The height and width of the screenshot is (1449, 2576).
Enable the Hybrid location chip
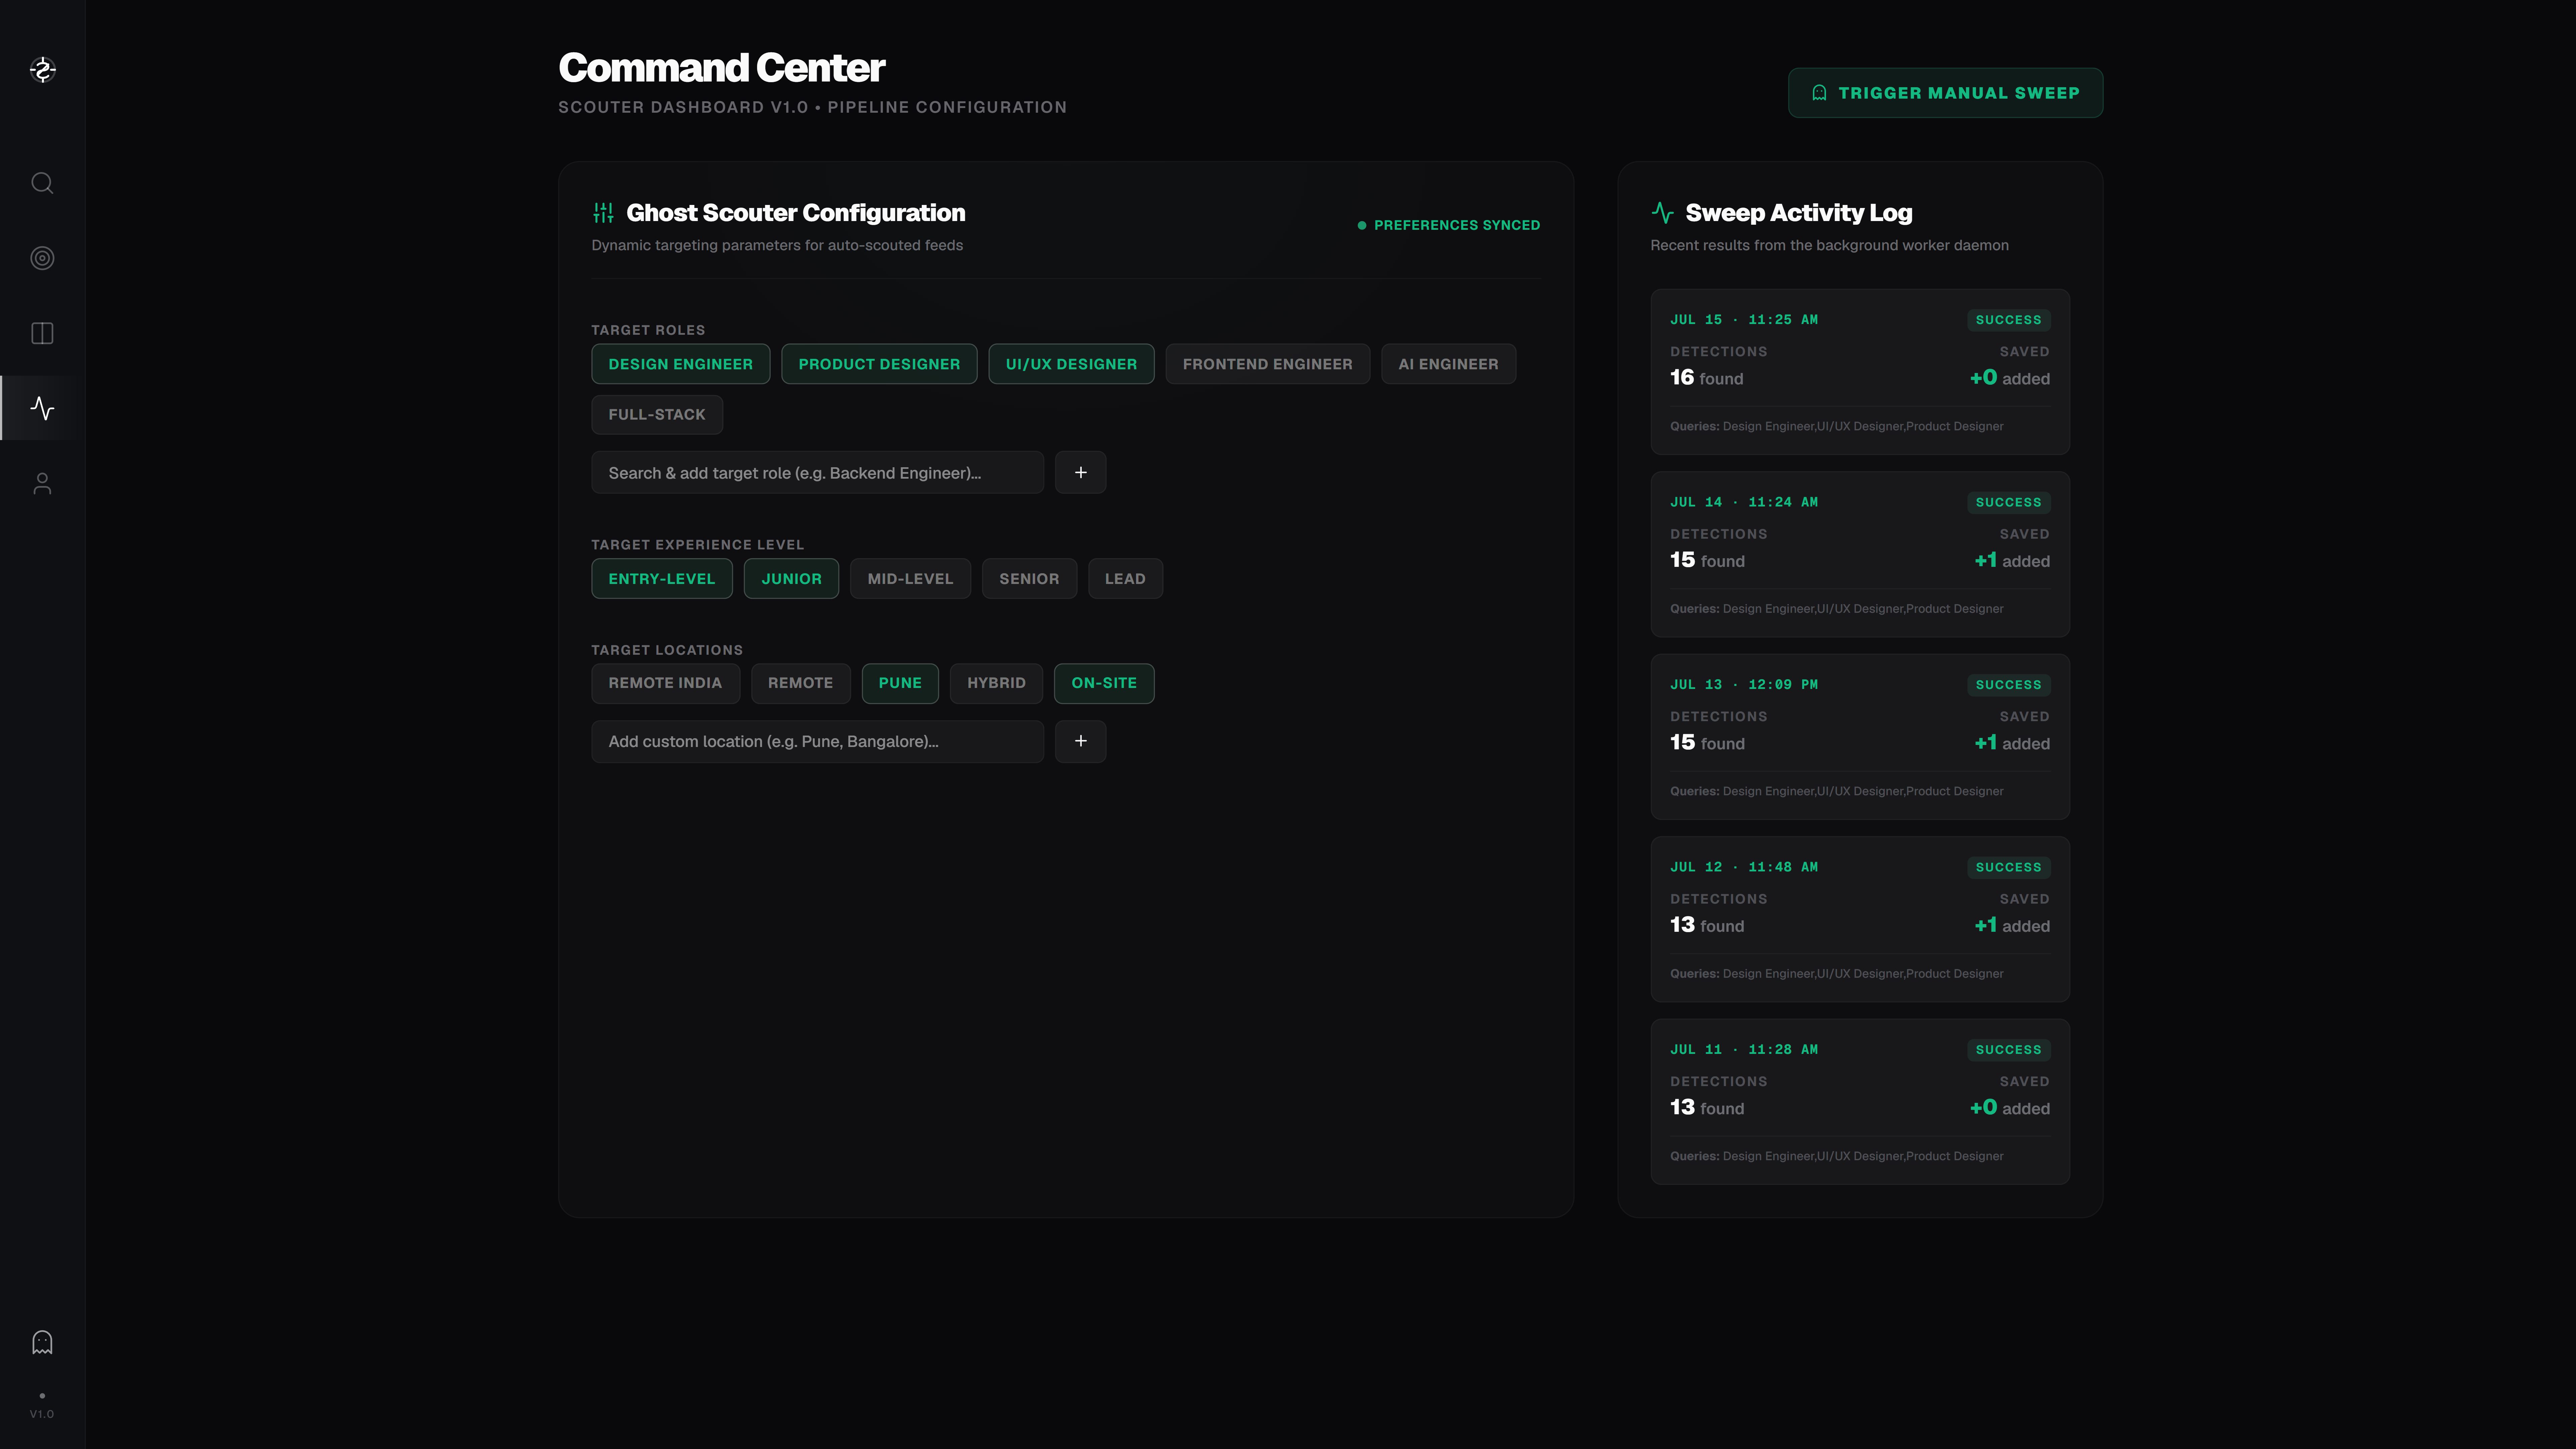pos(996,683)
